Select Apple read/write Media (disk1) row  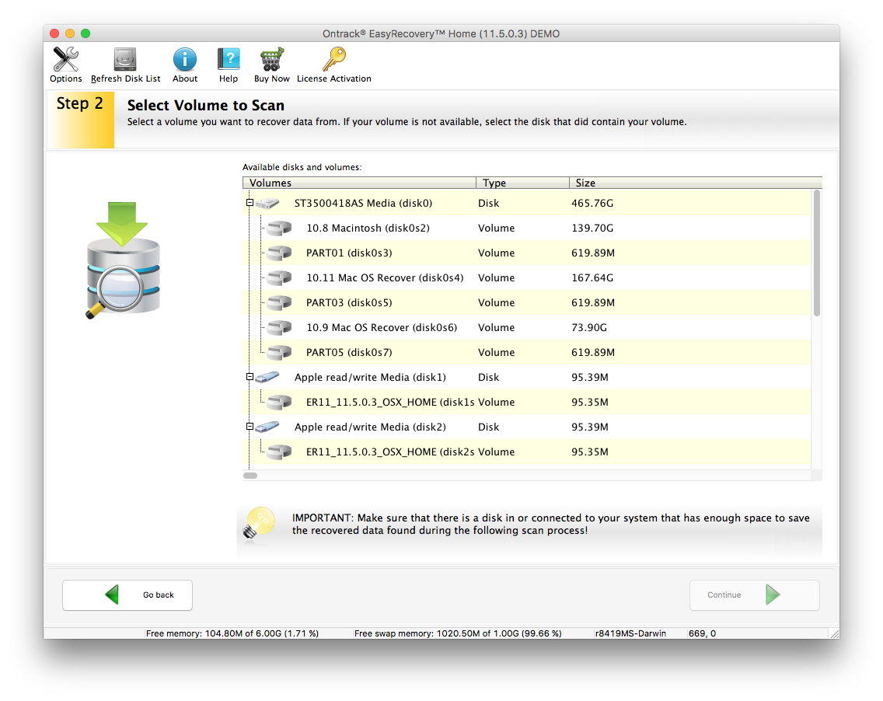[x=526, y=377]
